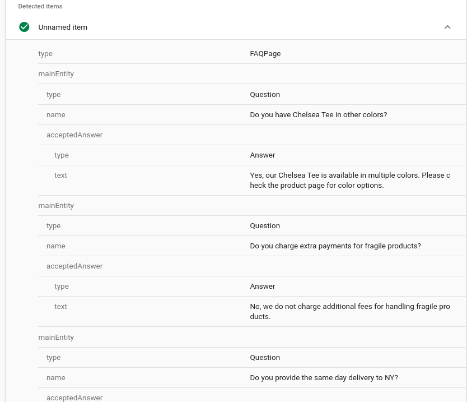Click the third acceptedAnswer row
This screenshot has width=467, height=402.
point(74,398)
